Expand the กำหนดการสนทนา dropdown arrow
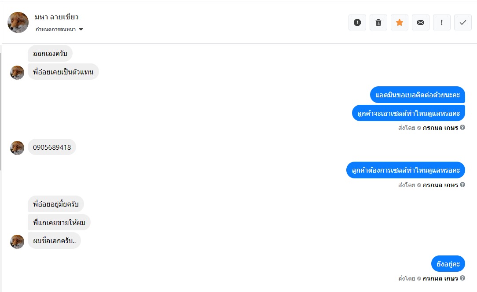 click(81, 30)
